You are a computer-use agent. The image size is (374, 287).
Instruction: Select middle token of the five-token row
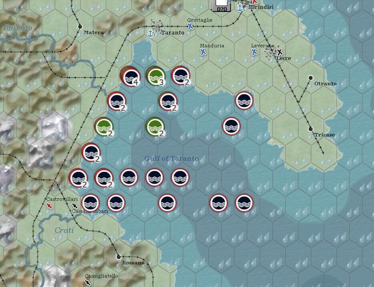tap(129, 177)
